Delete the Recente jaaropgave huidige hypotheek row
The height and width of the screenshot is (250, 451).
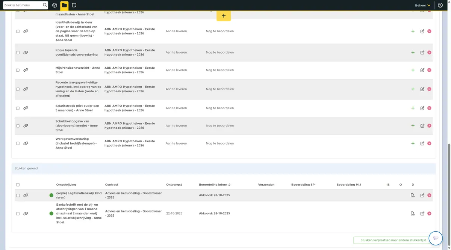pos(429,89)
